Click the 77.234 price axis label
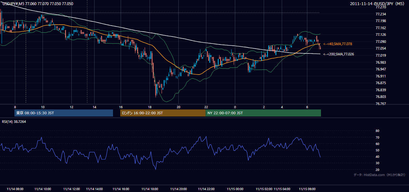 [381, 14]
